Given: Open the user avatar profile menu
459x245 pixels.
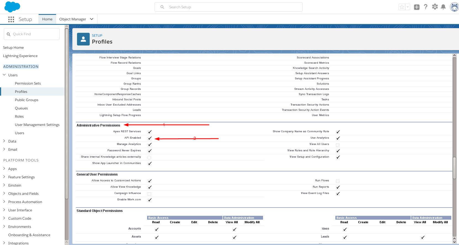Looking at the screenshot, I should [454, 7].
